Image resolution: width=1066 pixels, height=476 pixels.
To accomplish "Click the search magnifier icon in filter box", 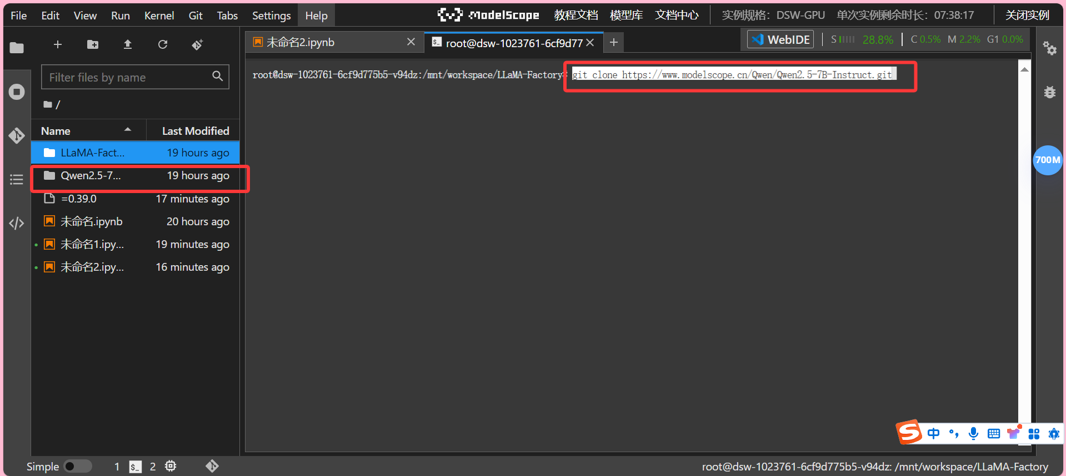I will pyautogui.click(x=217, y=77).
